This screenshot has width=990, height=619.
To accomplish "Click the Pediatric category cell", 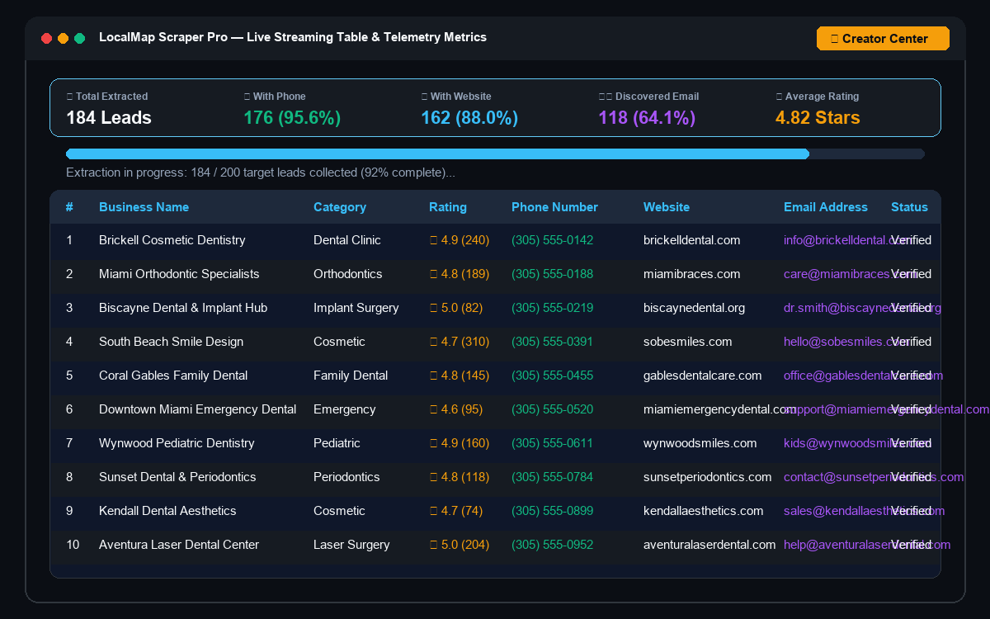I will 337,443.
